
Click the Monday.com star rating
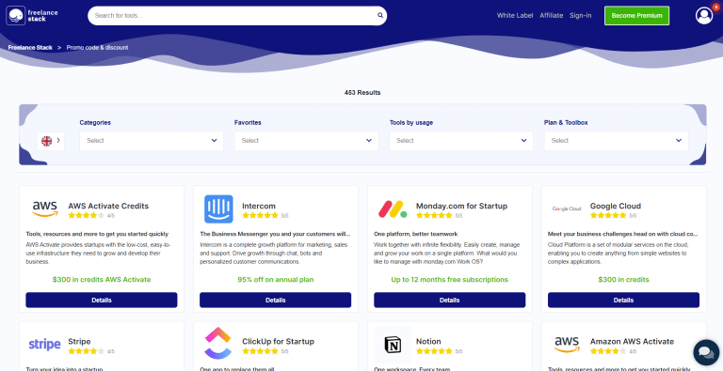[x=434, y=215]
